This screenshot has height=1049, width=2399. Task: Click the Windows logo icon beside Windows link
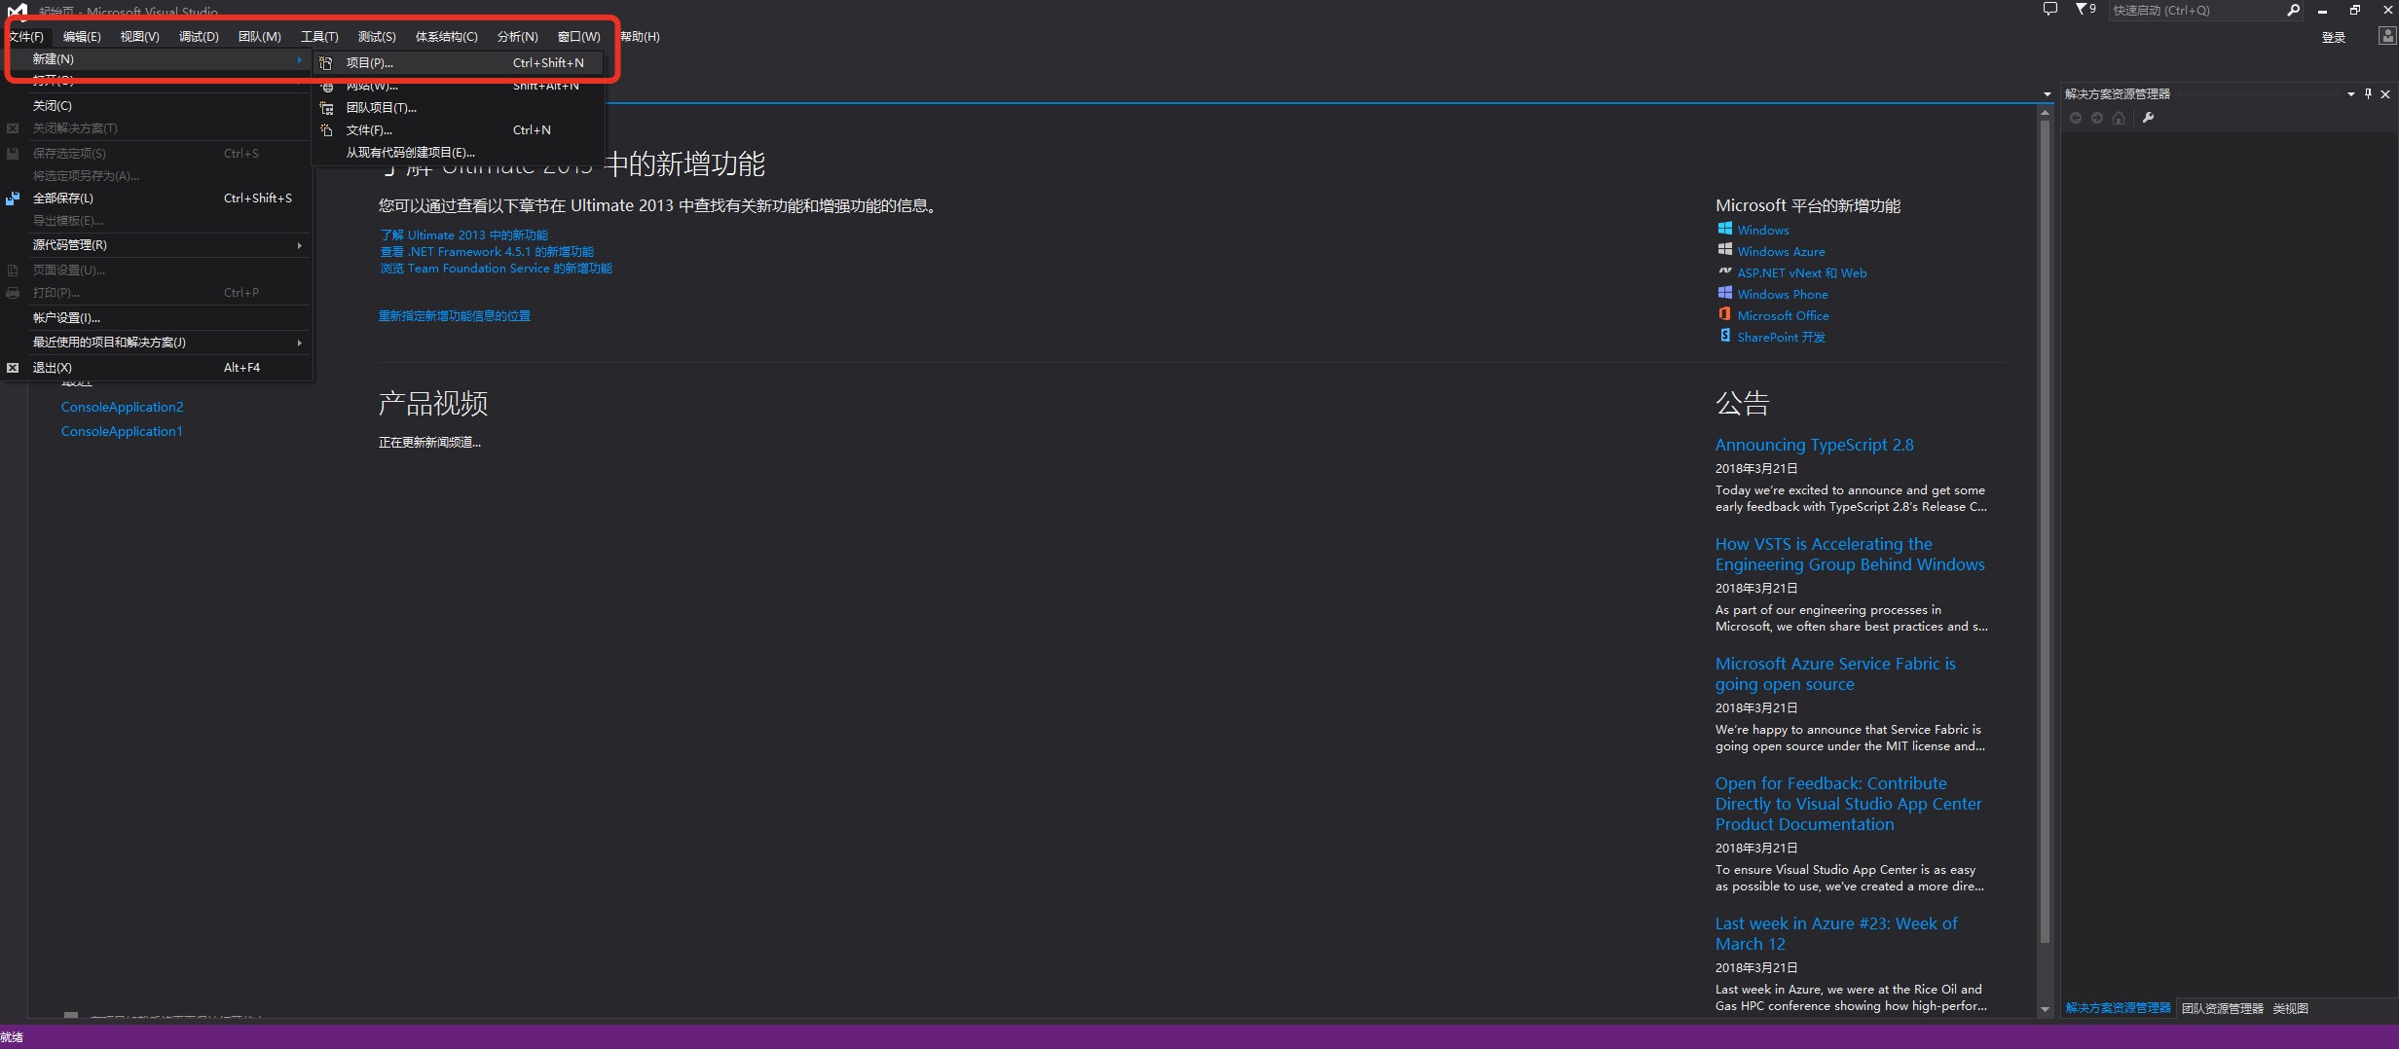point(1724,229)
